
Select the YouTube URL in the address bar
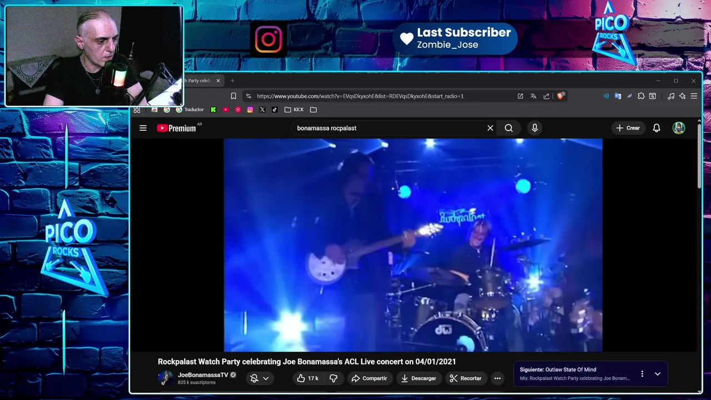[360, 96]
